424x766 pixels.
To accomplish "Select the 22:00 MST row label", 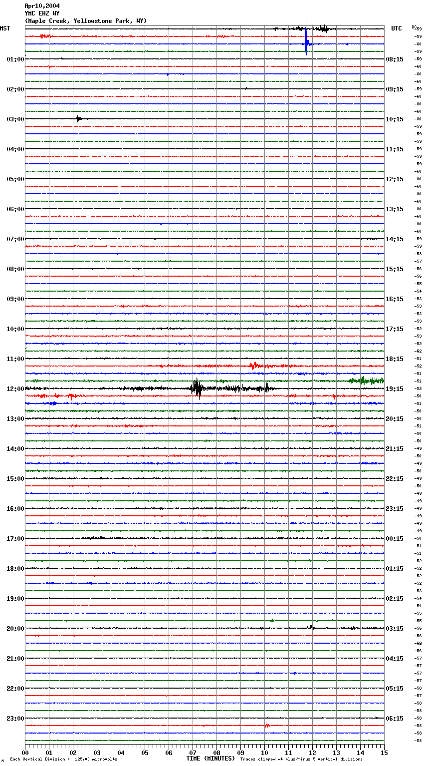I will coord(15,688).
